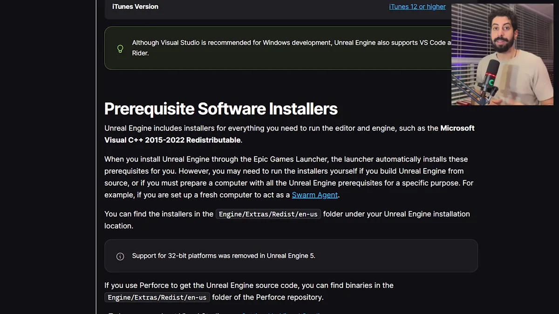Click the lightbulb icon in the tip callout
559x314 pixels.
coord(120,48)
